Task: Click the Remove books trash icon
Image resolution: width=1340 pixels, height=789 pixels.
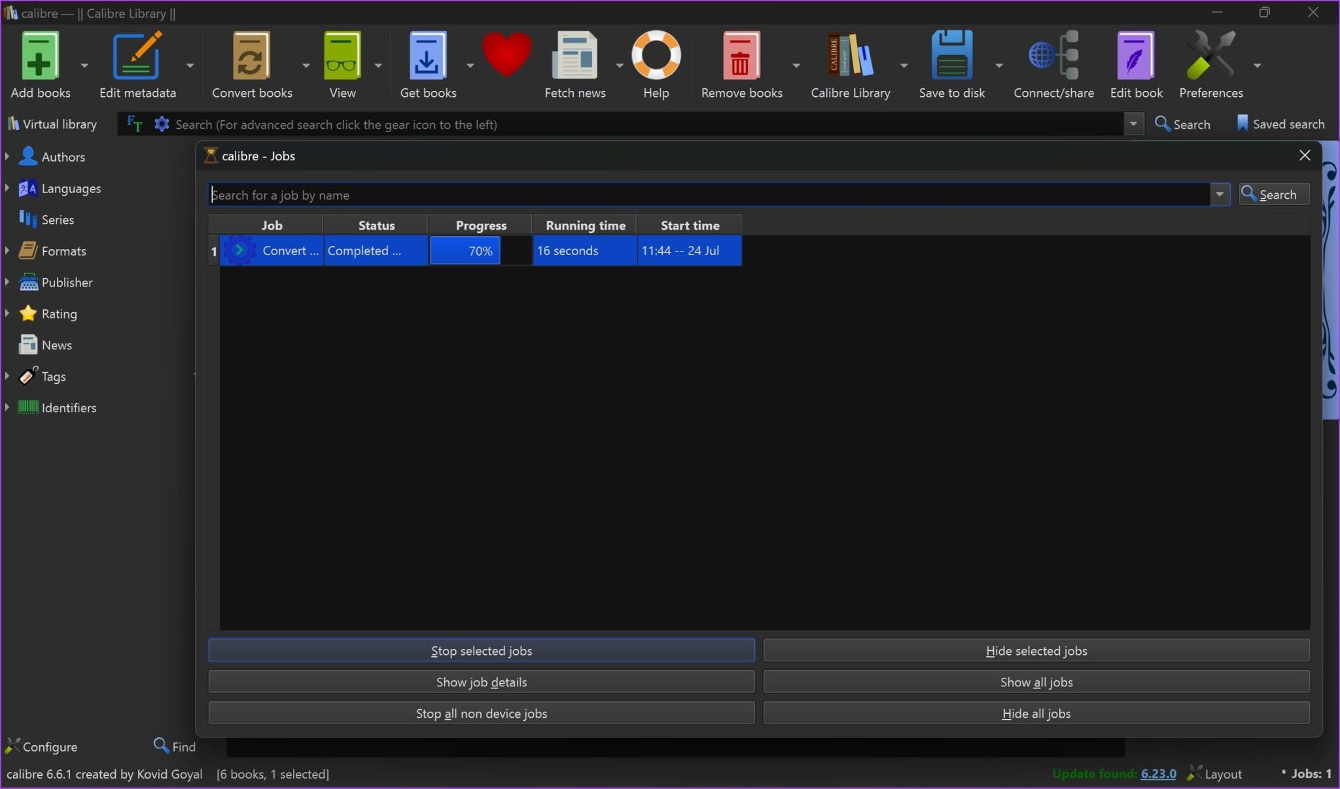Action: point(741,56)
